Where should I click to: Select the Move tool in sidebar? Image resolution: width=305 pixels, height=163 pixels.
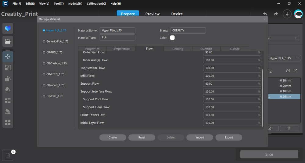point(8,57)
